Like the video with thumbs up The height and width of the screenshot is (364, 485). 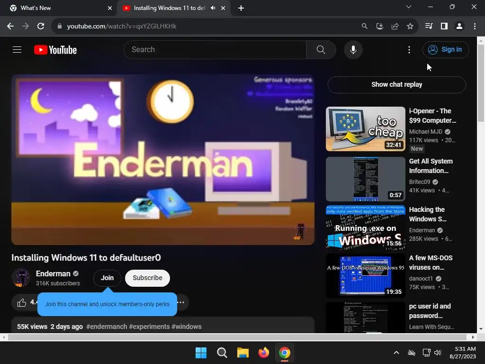22,302
